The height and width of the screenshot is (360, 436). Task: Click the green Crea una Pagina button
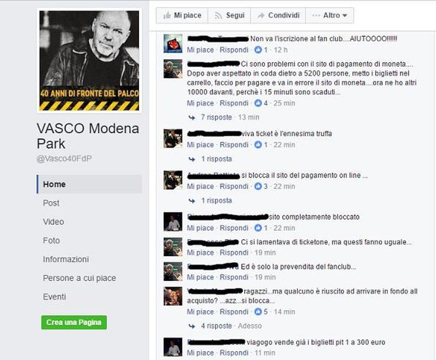[x=74, y=322]
